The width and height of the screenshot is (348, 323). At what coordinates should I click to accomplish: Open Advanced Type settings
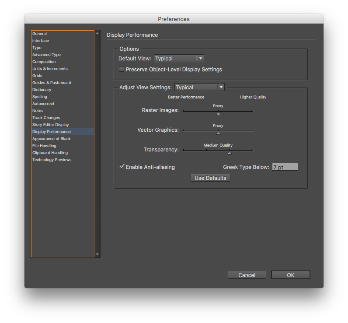[x=63, y=55]
